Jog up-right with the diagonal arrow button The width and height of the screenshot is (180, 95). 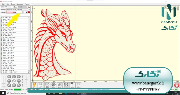click(x=19, y=77)
